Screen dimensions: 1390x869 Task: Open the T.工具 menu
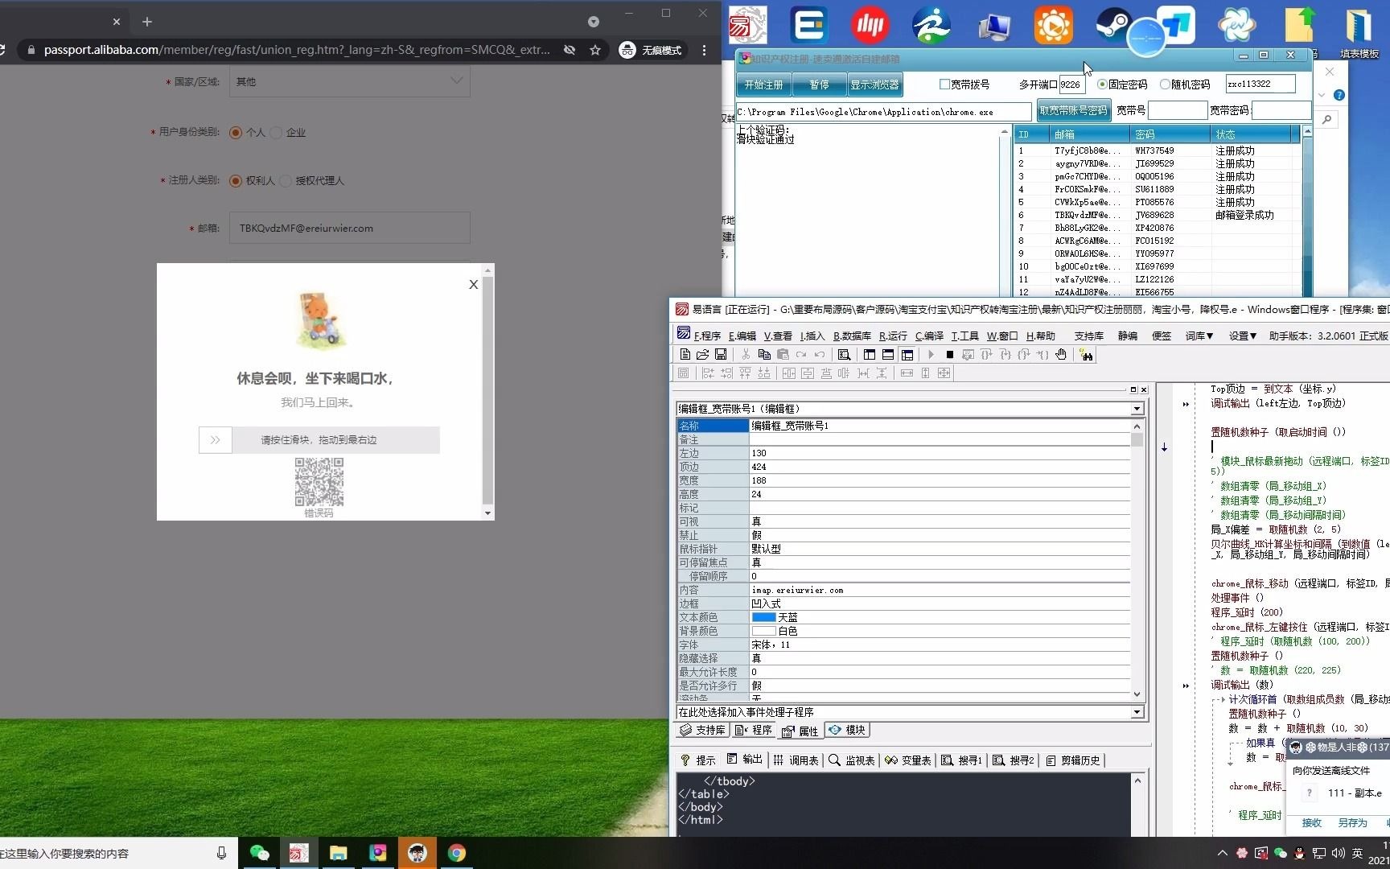tap(964, 336)
